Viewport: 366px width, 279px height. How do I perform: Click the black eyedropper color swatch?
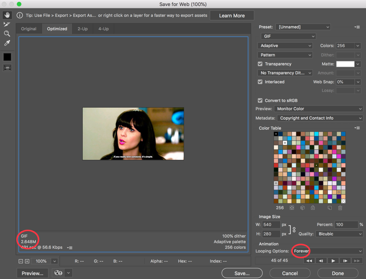[x=7, y=57]
